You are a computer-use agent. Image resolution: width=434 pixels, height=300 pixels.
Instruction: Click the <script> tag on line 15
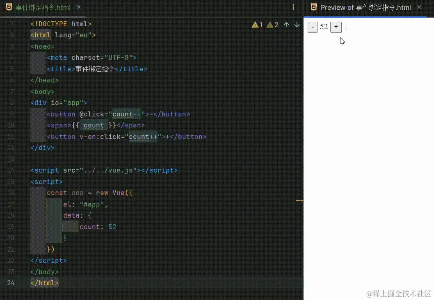[x=46, y=182]
